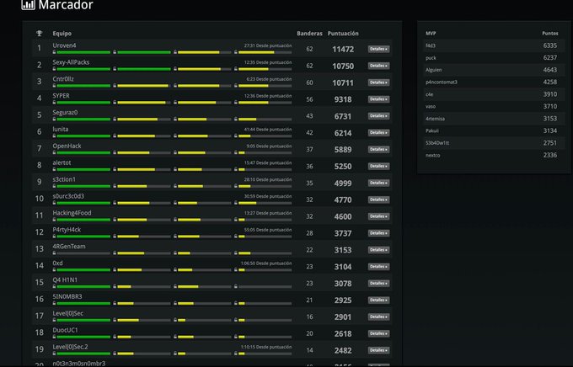573x367 pixels.
Task: Expand Detalles for team Sexy-AllPacks
Action: [x=378, y=66]
